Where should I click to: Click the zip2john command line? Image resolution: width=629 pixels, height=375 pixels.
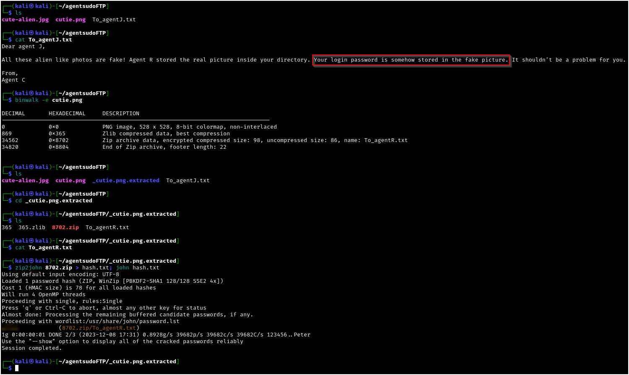87,268
